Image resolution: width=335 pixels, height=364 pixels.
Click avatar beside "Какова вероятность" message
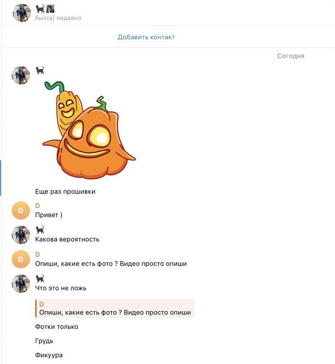pos(21,235)
